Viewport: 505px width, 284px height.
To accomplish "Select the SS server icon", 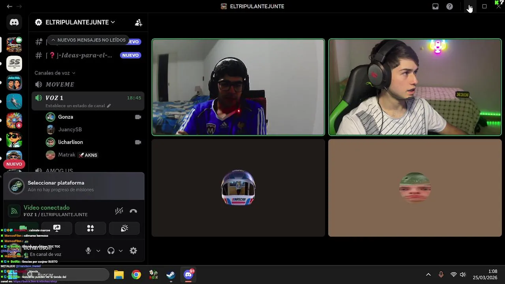I will (x=14, y=64).
